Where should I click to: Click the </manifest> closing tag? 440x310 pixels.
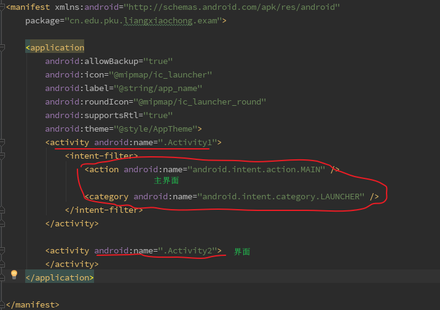click(33, 304)
